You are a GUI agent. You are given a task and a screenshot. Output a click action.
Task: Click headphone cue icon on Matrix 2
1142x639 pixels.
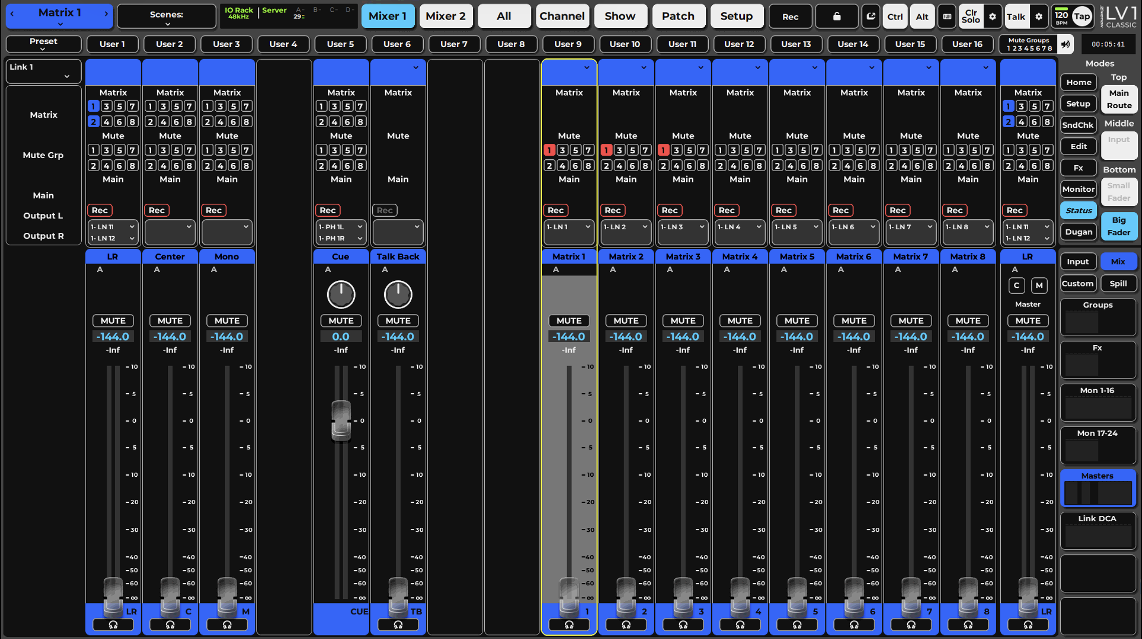click(626, 624)
